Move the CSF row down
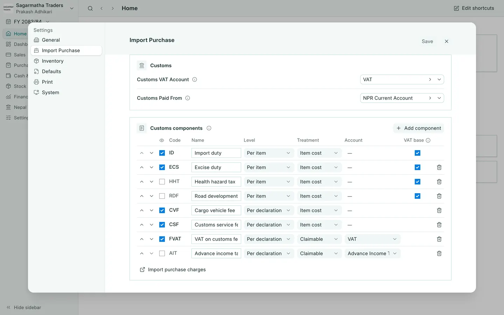Image resolution: width=504 pixels, height=315 pixels. pos(152,225)
